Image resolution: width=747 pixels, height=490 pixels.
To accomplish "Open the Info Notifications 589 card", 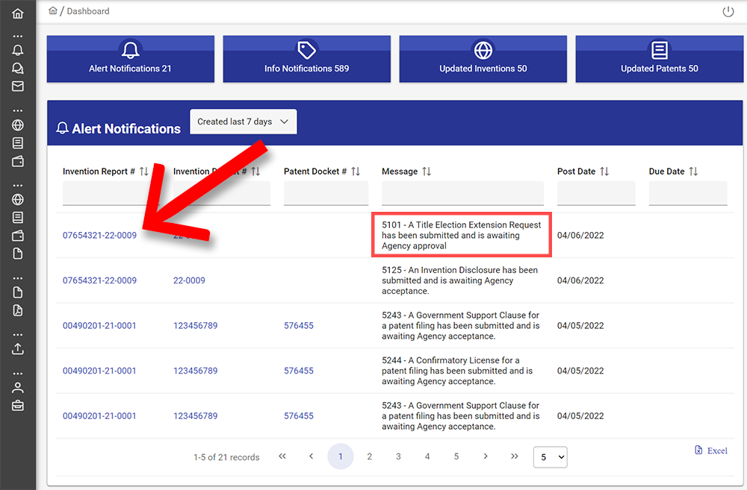I will coord(307,59).
